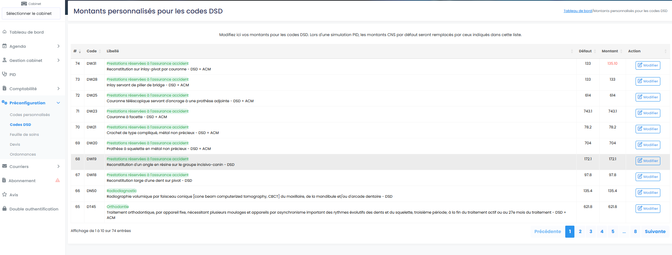Expand the Agenda submenu chevron
The width and height of the screenshot is (672, 255).
[58, 46]
